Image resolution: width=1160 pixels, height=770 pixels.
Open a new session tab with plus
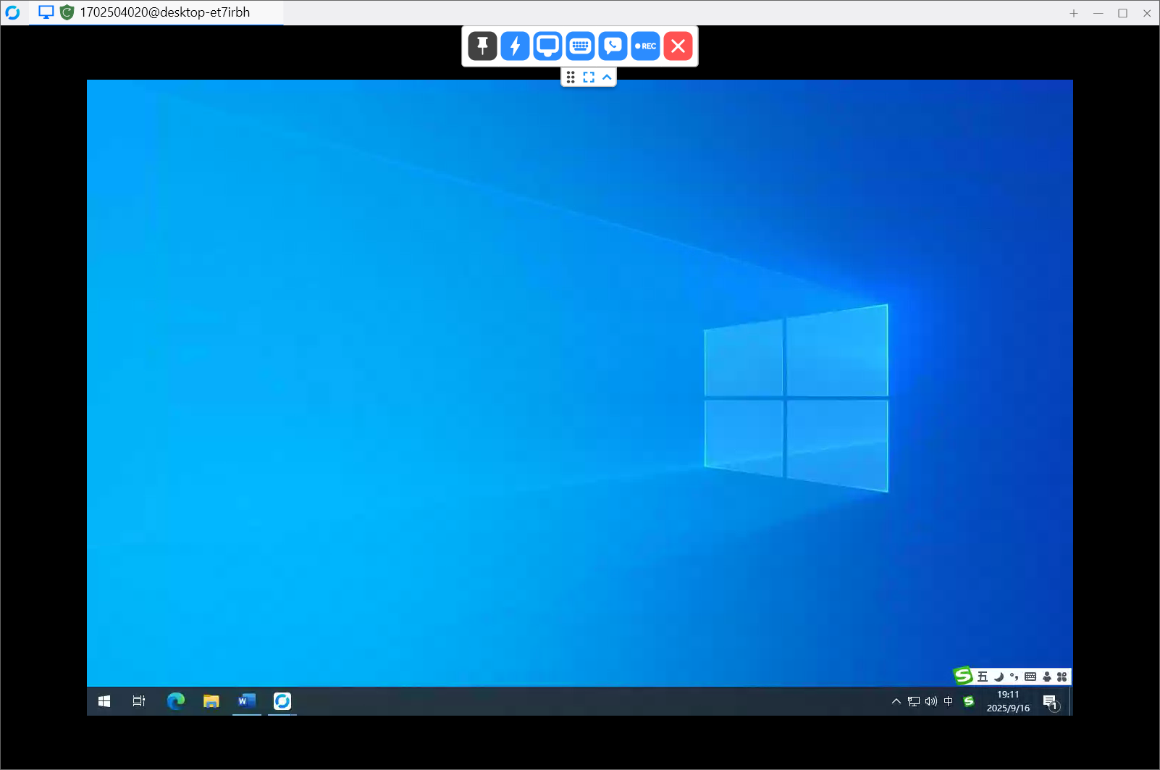point(1074,13)
